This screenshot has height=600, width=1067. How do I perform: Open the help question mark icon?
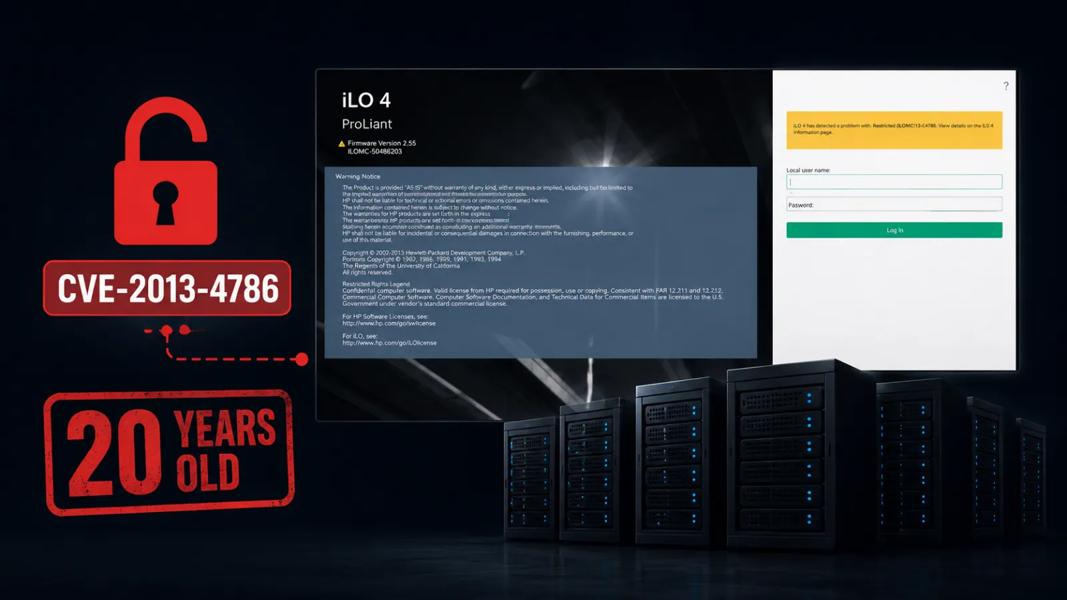coord(1006,86)
